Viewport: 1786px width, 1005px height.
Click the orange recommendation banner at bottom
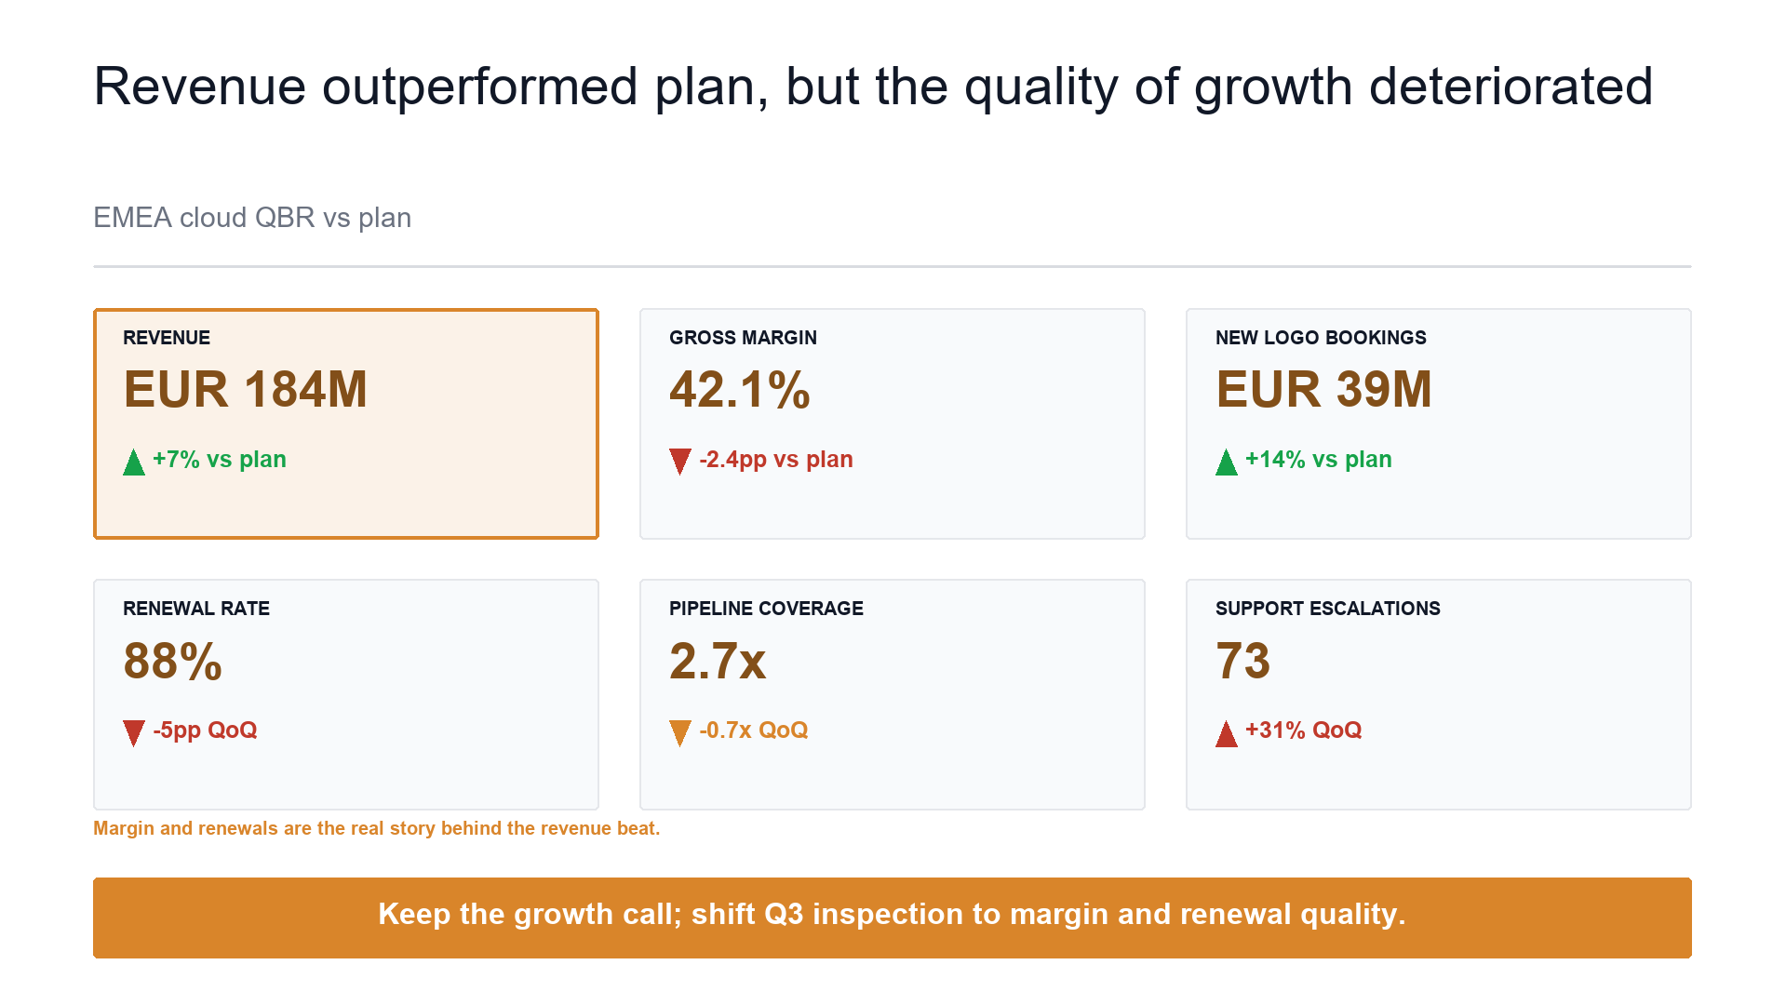pos(893,918)
